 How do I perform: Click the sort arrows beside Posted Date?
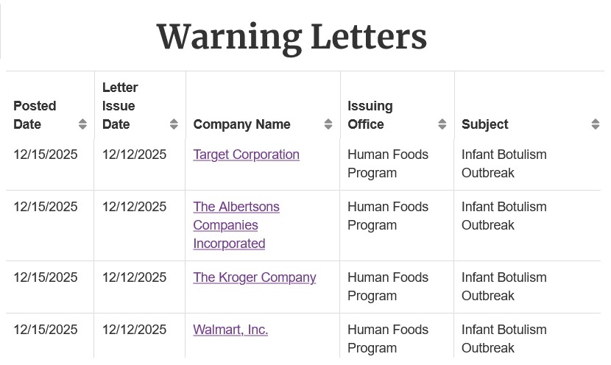coord(82,124)
